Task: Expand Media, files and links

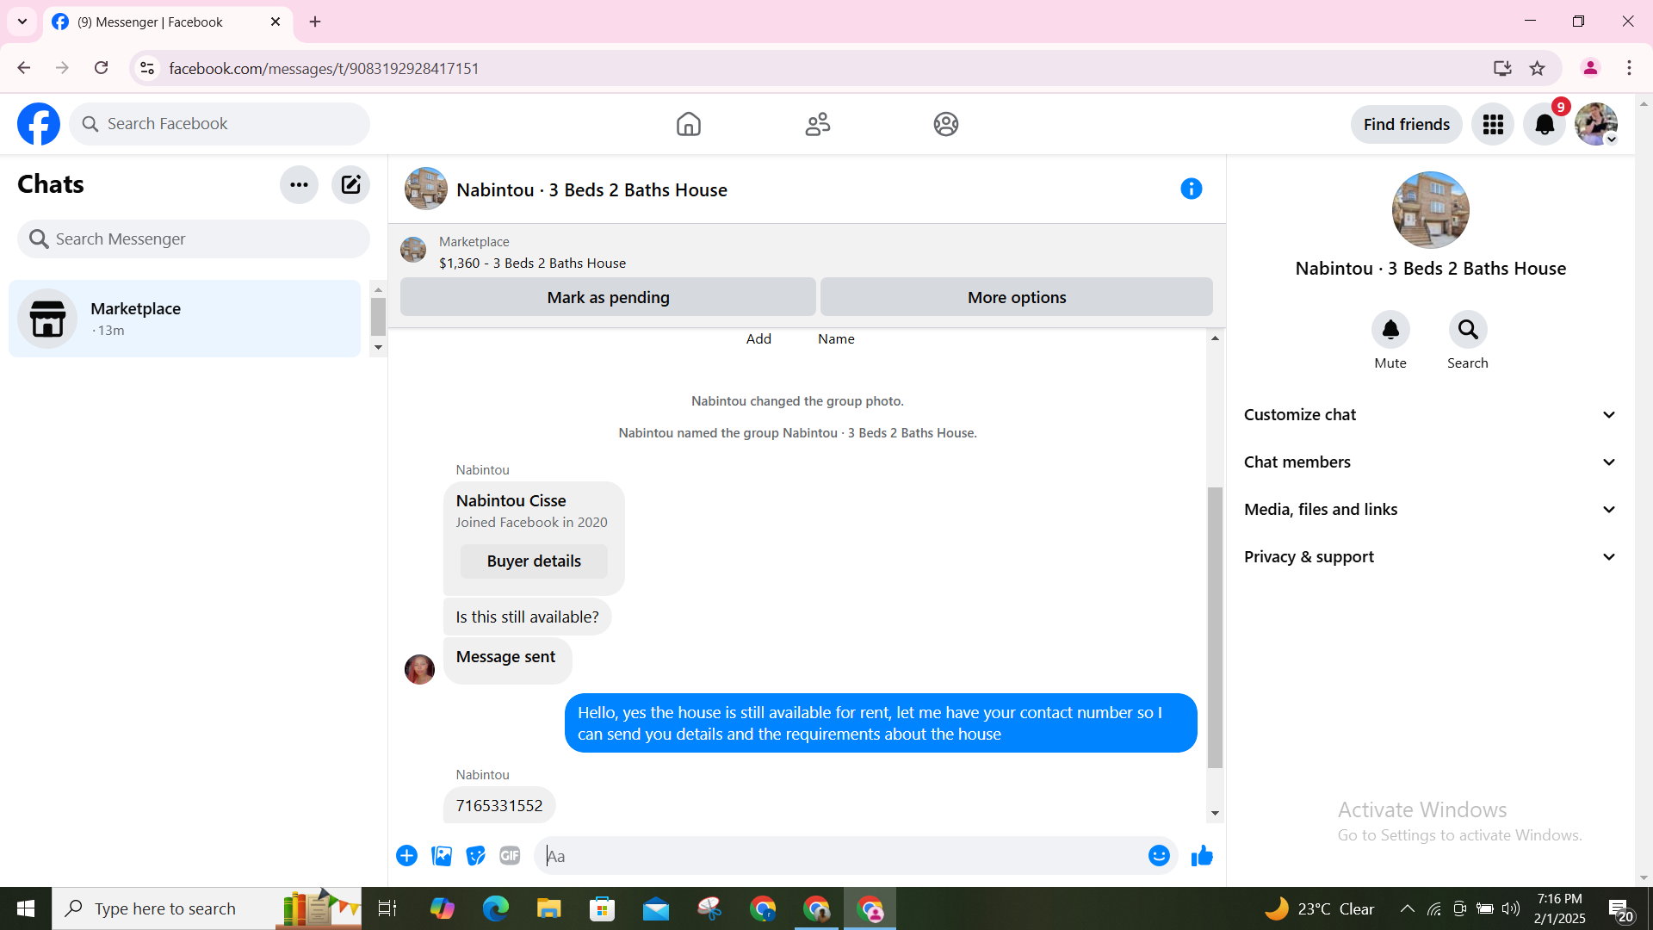Action: pyautogui.click(x=1430, y=510)
